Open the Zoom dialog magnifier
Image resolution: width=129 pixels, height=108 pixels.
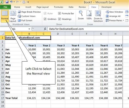tap(81, 15)
